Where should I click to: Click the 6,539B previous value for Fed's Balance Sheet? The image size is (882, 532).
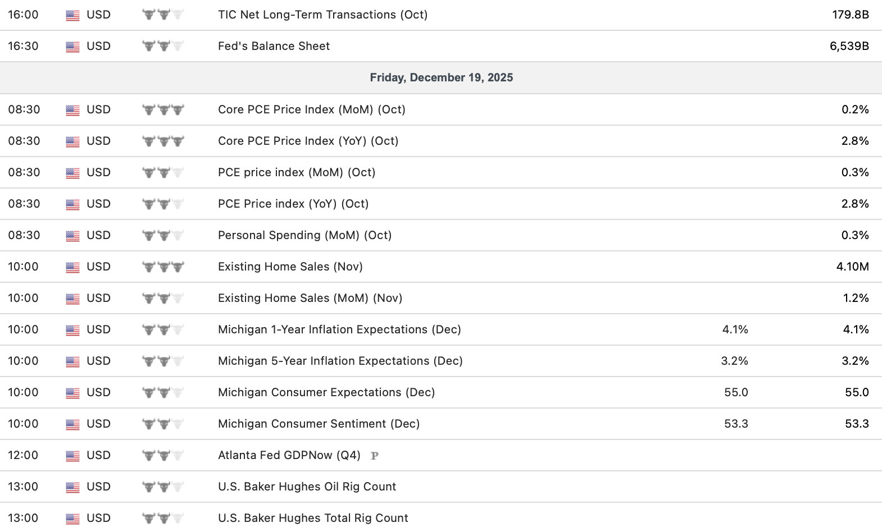click(849, 46)
